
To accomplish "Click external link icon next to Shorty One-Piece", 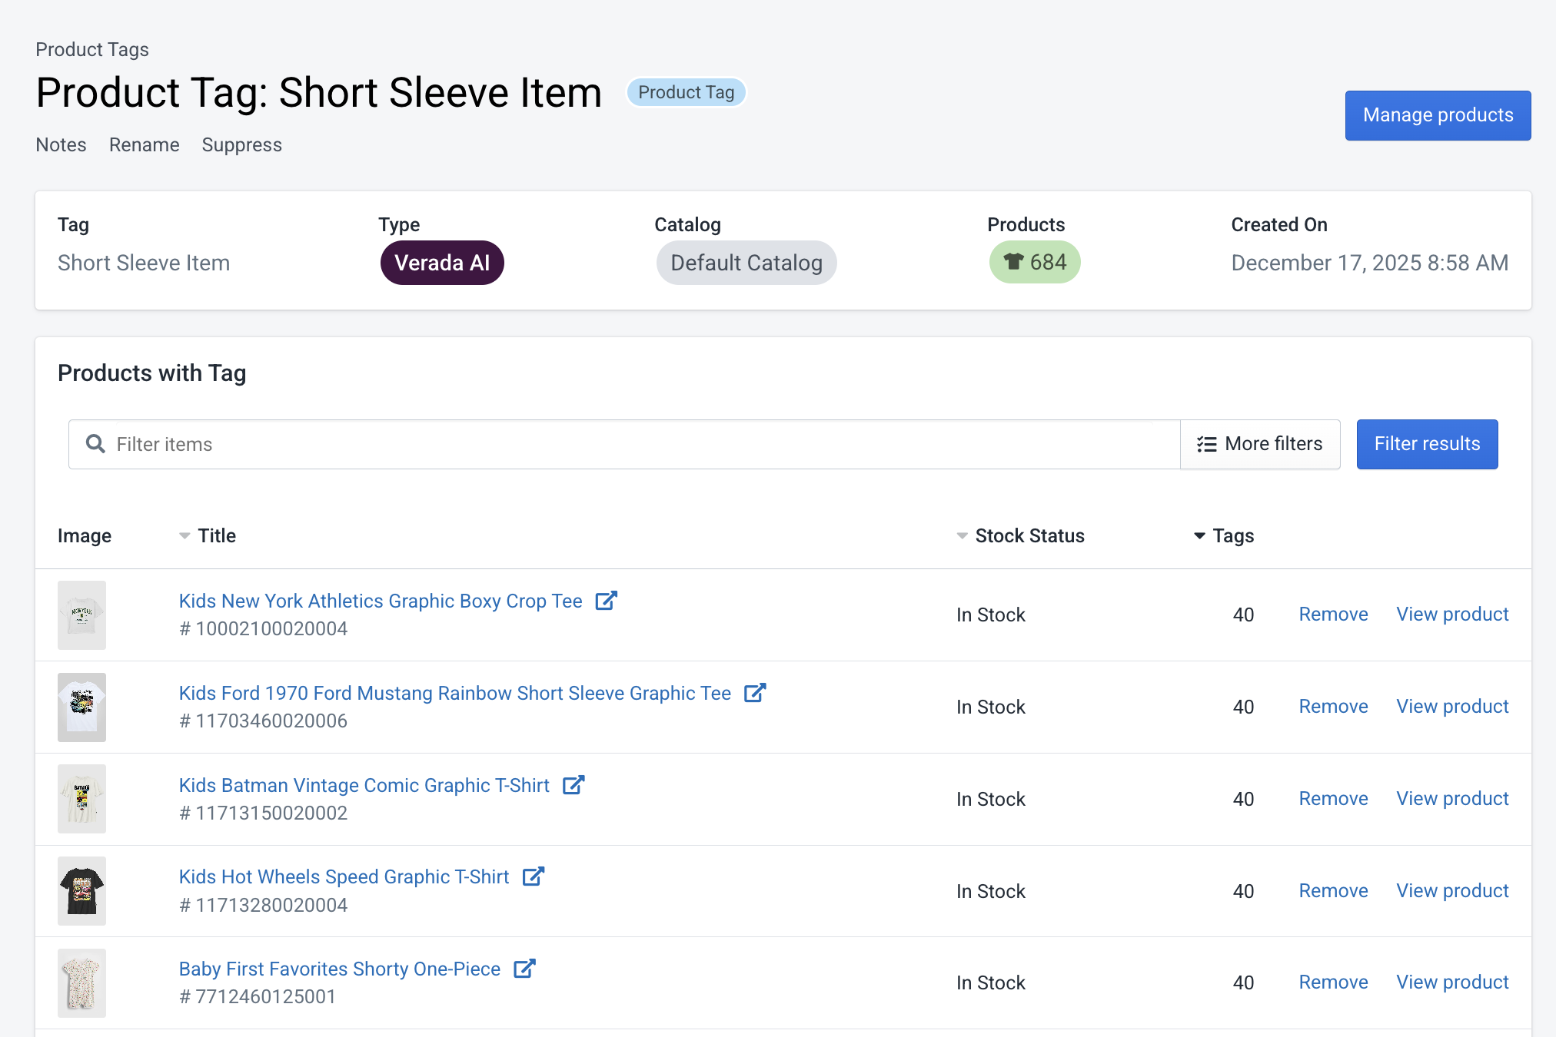I will click(x=524, y=969).
